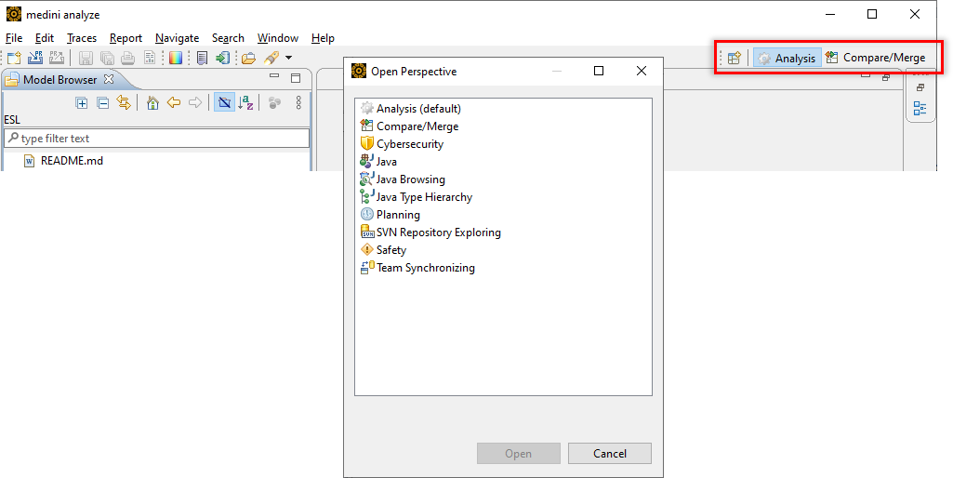Screen dimensions: 953x478
Task: Click the greyed-out export PR toolbar icon
Action: 57,58
